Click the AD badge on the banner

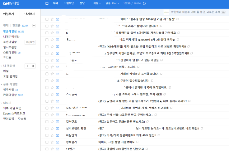223,12
